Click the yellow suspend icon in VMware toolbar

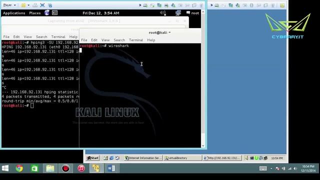[x=23, y=5]
